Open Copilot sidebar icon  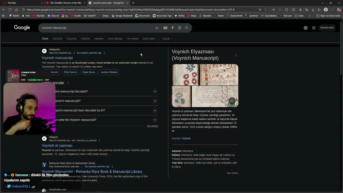pos(339,10)
